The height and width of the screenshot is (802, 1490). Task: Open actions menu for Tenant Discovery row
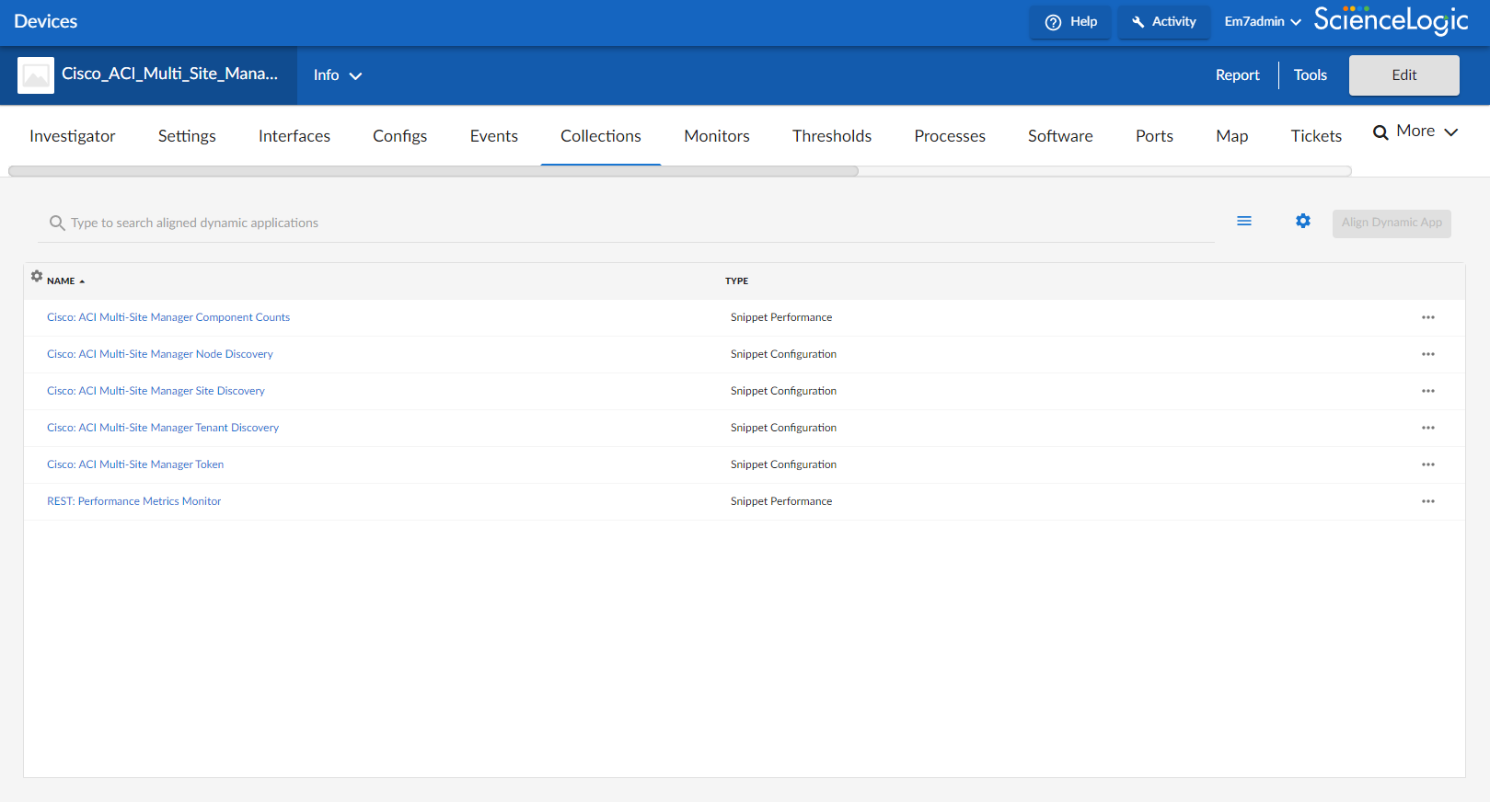[x=1428, y=428]
